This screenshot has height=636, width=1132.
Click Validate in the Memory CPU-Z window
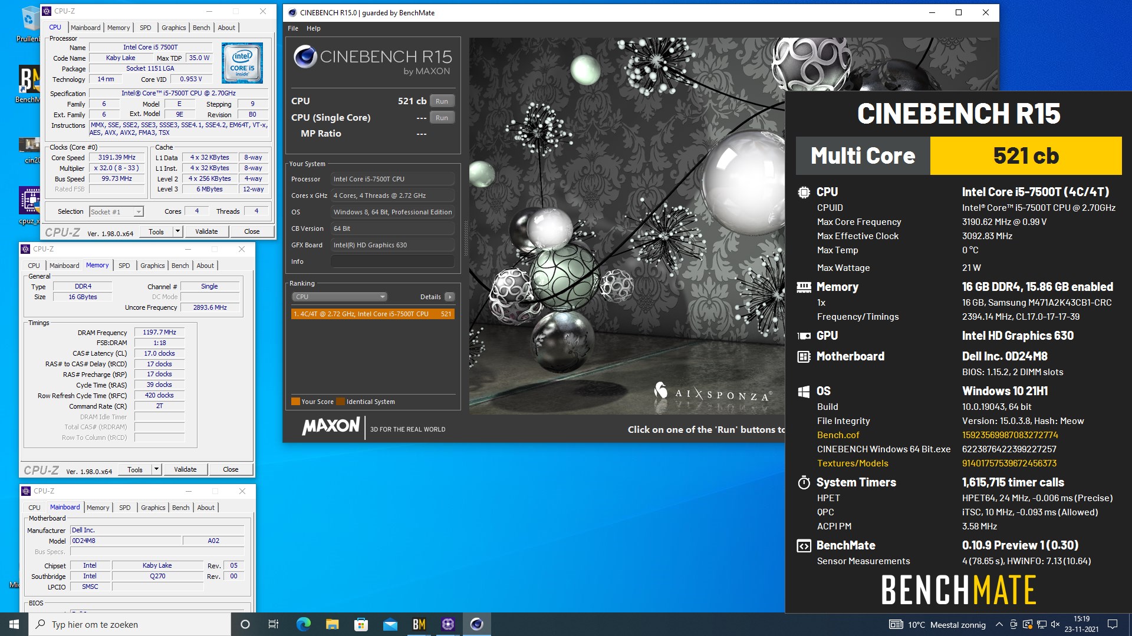point(185,469)
